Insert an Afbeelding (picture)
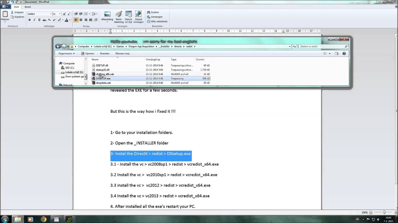Screen dimensions: 398x223 point(107,16)
